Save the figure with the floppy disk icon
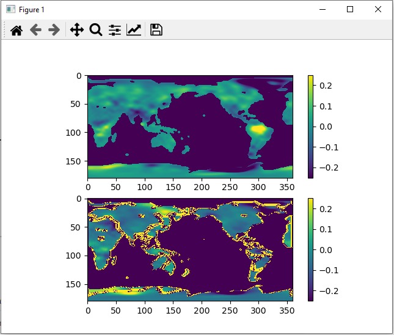Image resolution: width=394 pixels, height=335 pixels. pos(156,30)
